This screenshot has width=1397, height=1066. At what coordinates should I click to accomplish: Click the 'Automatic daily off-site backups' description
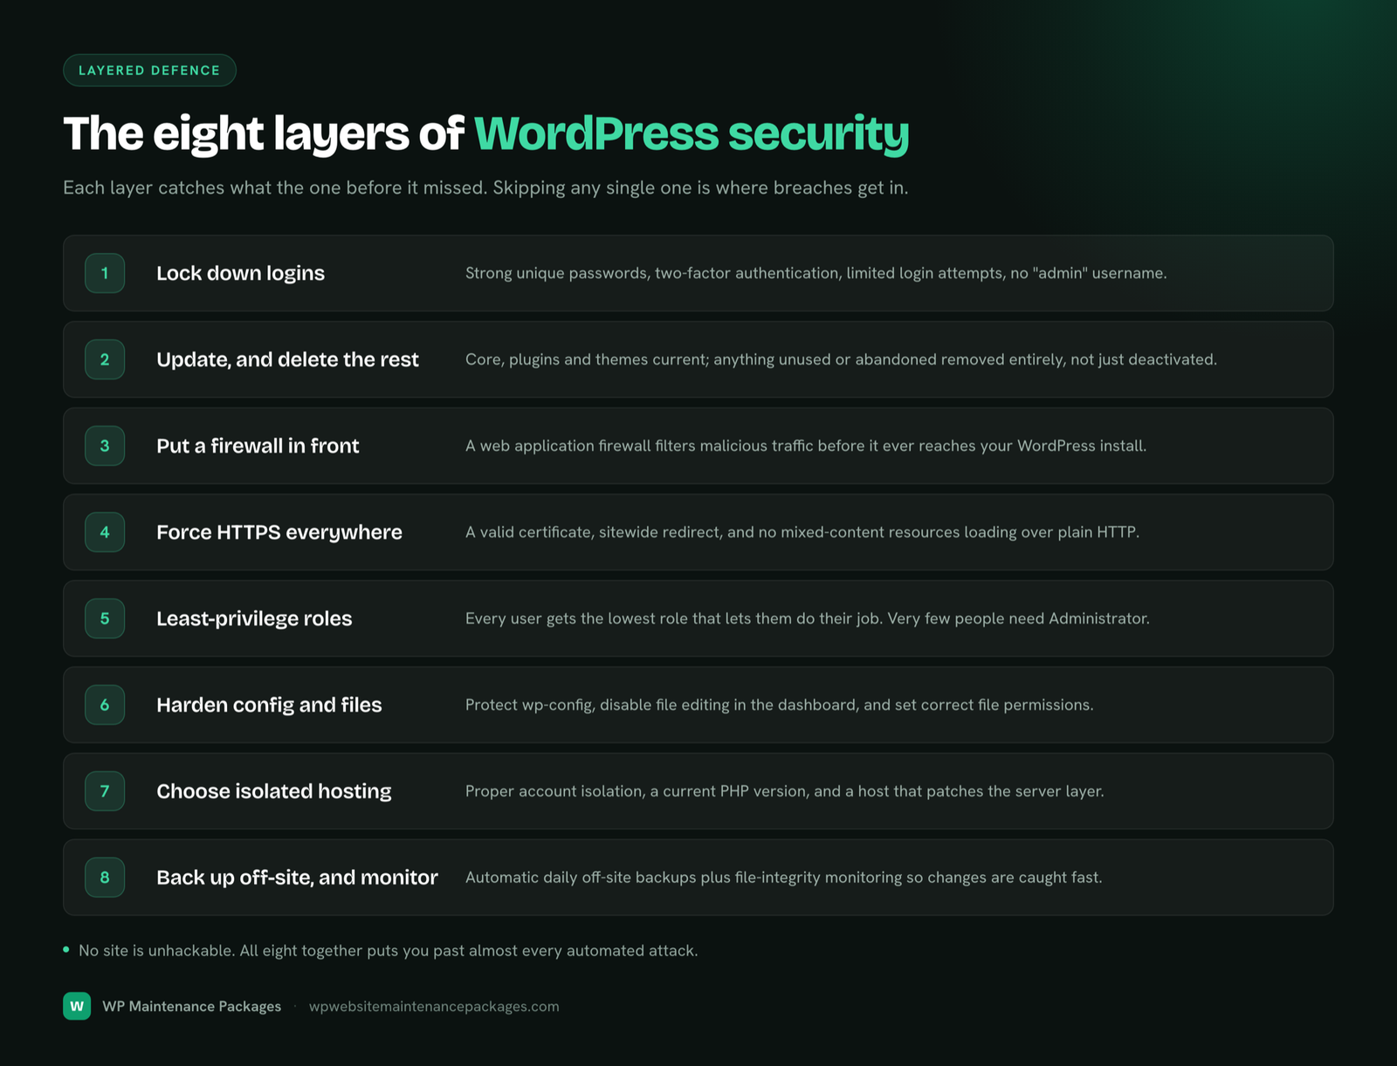784,878
